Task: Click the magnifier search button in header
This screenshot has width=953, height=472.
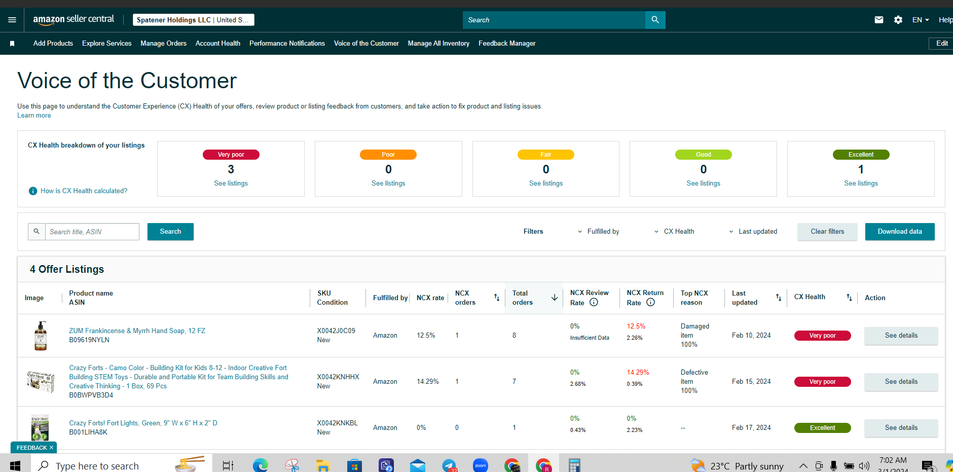Action: pyautogui.click(x=655, y=20)
